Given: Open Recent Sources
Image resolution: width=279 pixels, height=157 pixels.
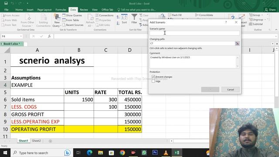Looking at the screenshot, I should click(x=73, y=25).
